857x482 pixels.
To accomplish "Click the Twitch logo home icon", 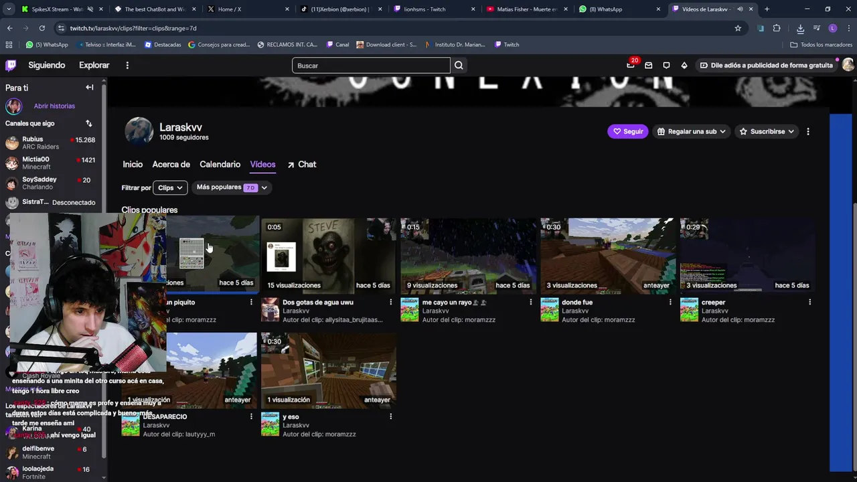I will click(11, 65).
